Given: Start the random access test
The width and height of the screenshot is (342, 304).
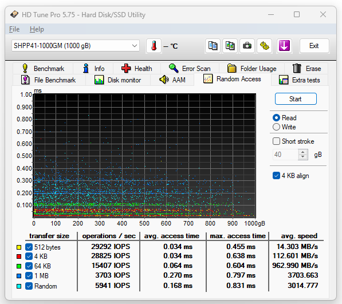Looking at the screenshot, I should coord(296,99).
